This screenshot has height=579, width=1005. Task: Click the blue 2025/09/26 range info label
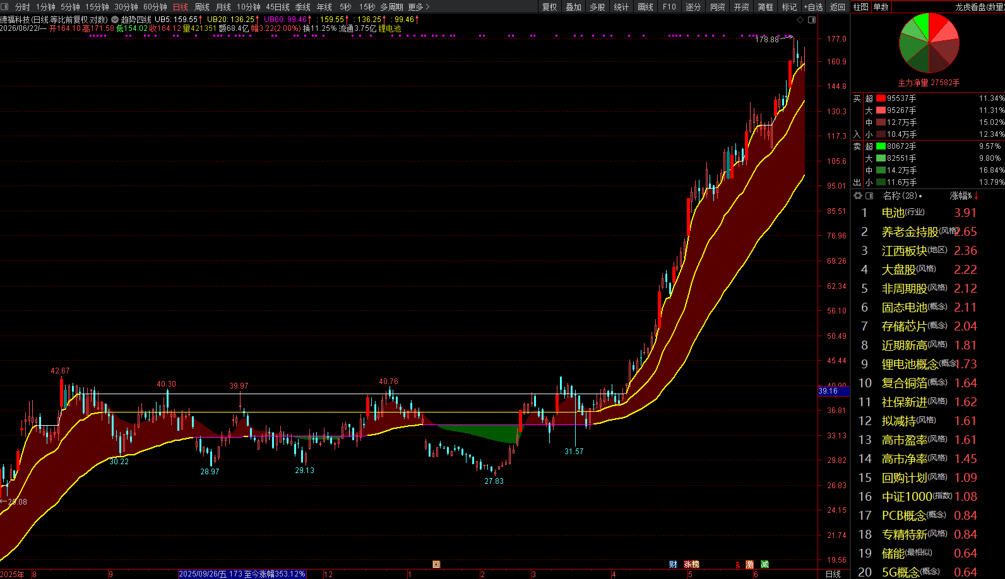[242, 574]
